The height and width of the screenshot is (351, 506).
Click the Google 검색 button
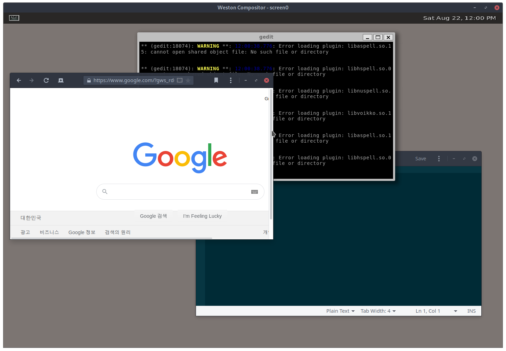point(154,216)
